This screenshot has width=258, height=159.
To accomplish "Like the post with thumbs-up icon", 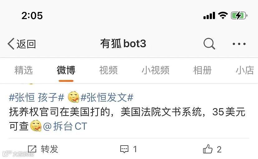I will [x=208, y=149].
